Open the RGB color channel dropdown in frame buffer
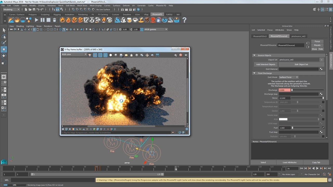 pyautogui.click(x=74, y=55)
